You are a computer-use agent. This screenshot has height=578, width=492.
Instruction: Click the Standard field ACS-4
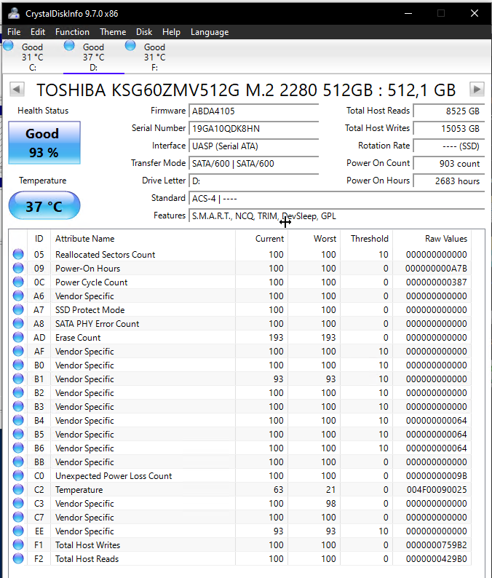click(x=336, y=199)
